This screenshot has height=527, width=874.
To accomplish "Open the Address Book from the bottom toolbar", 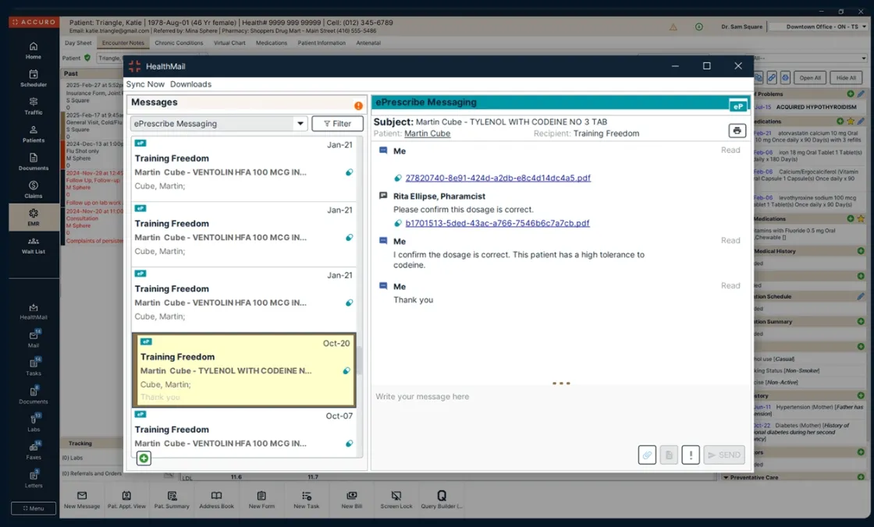I will point(216,499).
